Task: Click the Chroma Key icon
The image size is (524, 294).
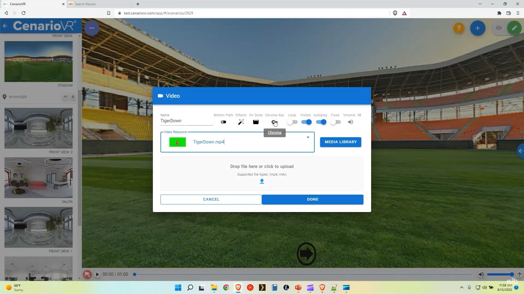Action: pos(274,122)
